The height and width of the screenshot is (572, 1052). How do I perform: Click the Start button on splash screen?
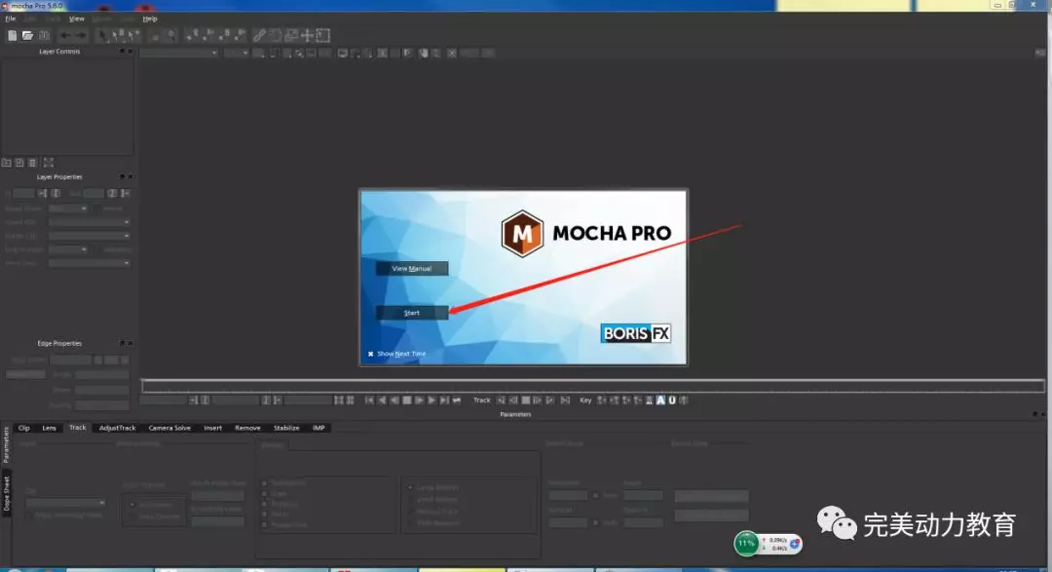click(412, 313)
